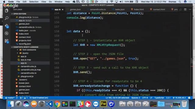Close the app.ts editor tab
The width and height of the screenshot is (195, 109).
coord(62,9)
